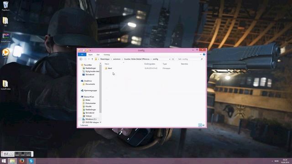Click the 'Filmappe' type cell of html row
This screenshot has height=164, width=292.
(x=166, y=68)
